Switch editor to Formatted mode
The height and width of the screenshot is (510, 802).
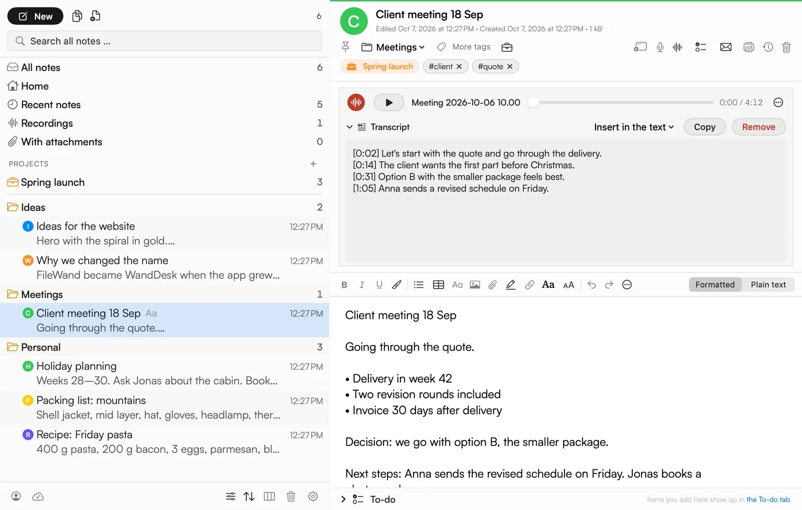(715, 285)
